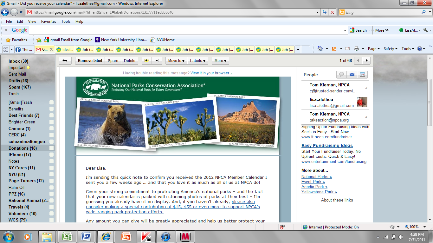Image resolution: width=433 pixels, height=243 pixels.
Task: Click the Windows Media Player taskbar icon
Action: [x=28, y=236]
